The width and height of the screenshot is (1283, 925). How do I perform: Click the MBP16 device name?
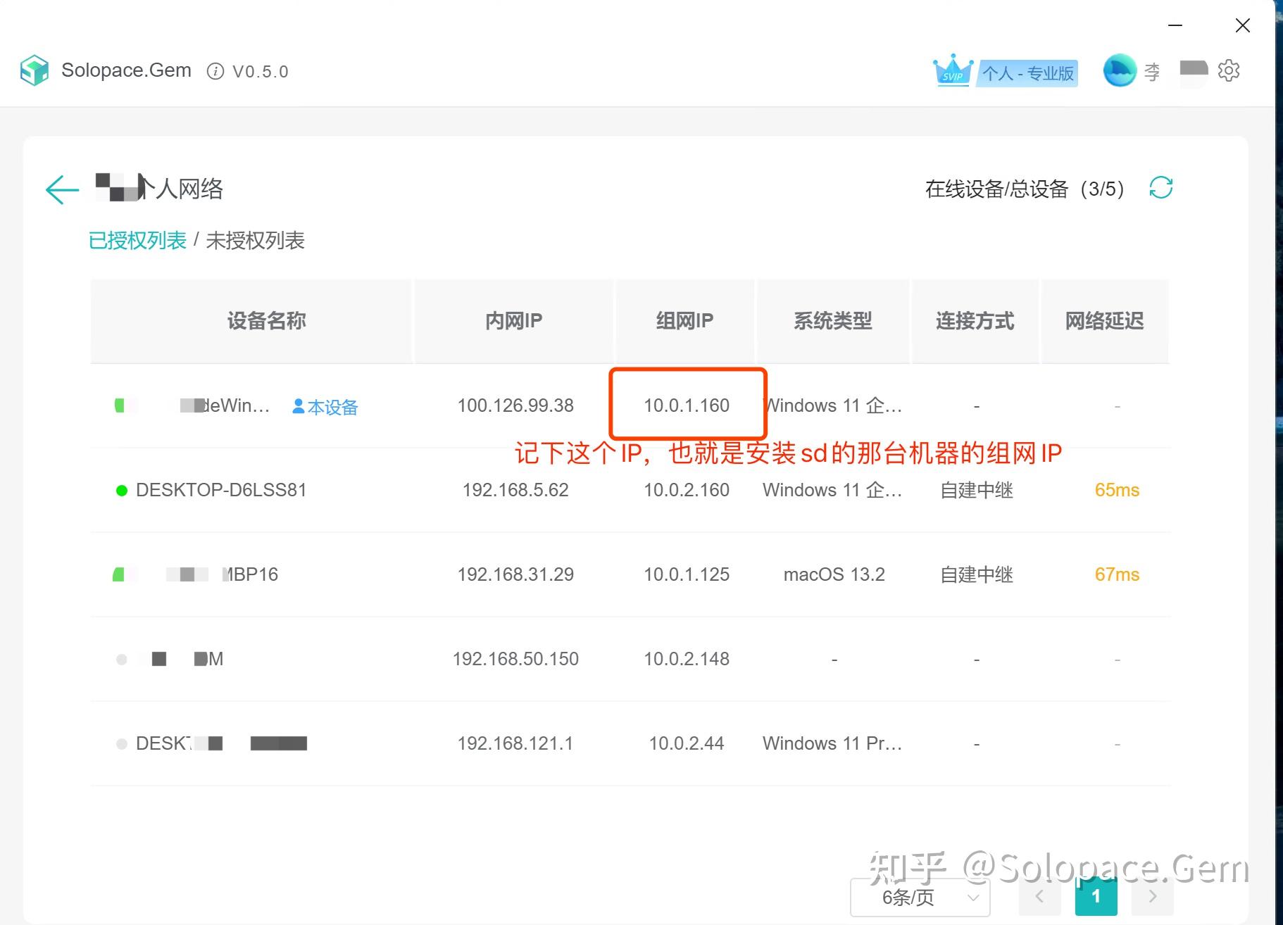pyautogui.click(x=251, y=574)
